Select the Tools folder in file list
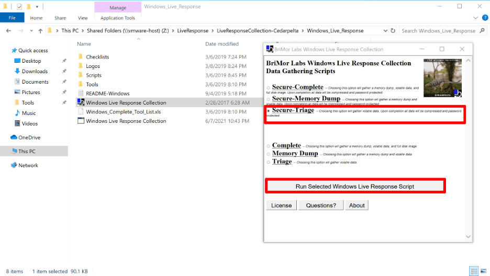 click(x=92, y=84)
